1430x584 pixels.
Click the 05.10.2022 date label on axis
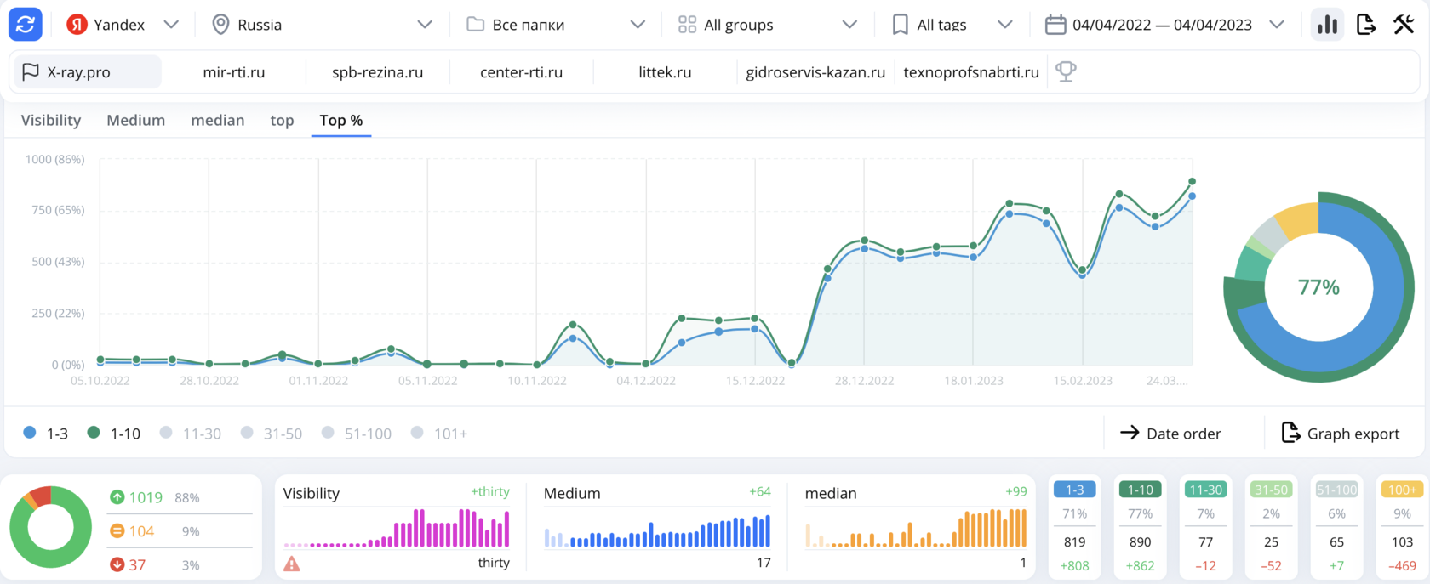click(x=100, y=381)
